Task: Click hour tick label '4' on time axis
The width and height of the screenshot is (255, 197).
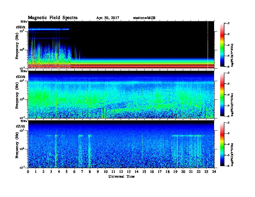Action: coord(59,172)
